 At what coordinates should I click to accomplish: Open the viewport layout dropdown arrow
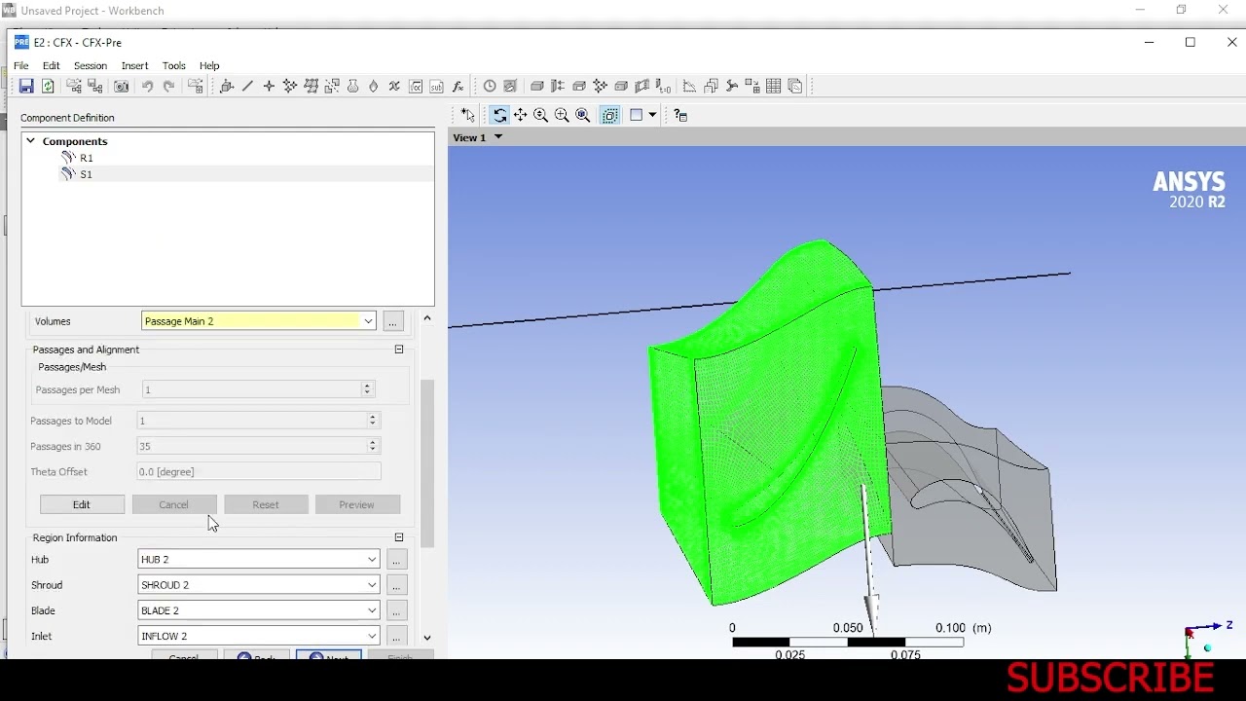click(653, 115)
